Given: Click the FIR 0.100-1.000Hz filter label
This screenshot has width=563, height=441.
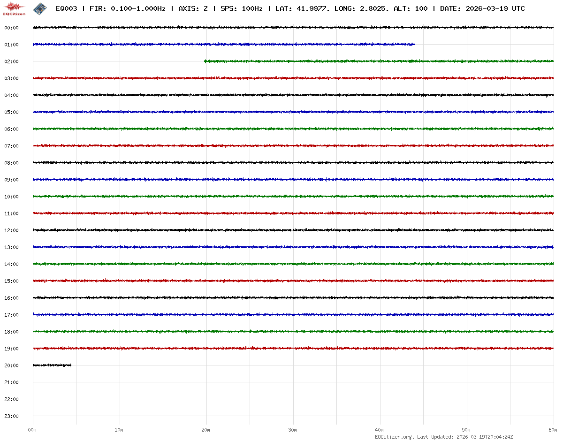Looking at the screenshot, I should [127, 9].
